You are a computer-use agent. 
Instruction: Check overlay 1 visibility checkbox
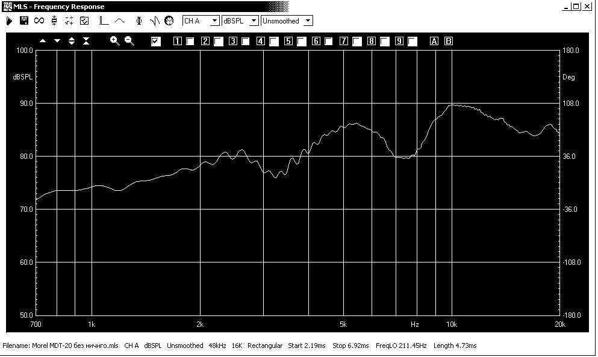click(x=190, y=41)
